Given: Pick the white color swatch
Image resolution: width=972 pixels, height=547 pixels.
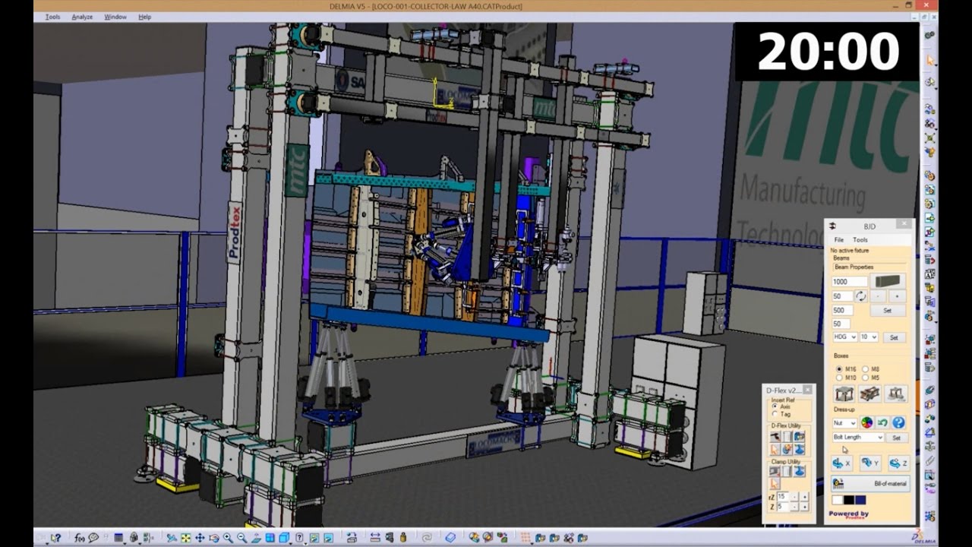Looking at the screenshot, I should [838, 500].
